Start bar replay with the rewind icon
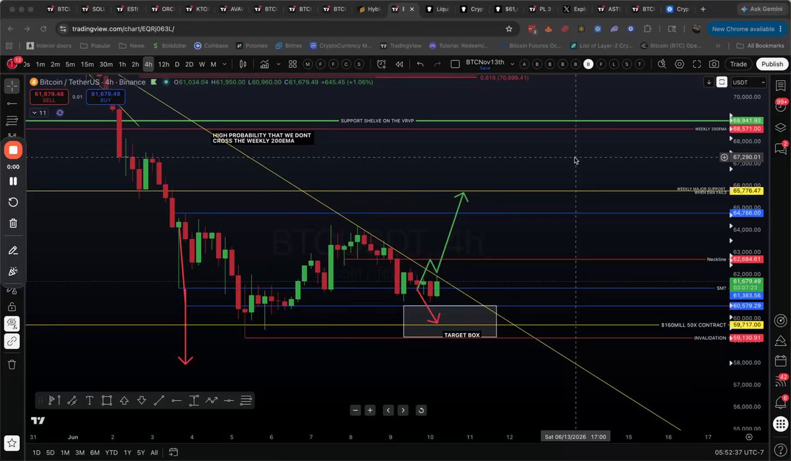The width and height of the screenshot is (791, 461). [x=399, y=64]
